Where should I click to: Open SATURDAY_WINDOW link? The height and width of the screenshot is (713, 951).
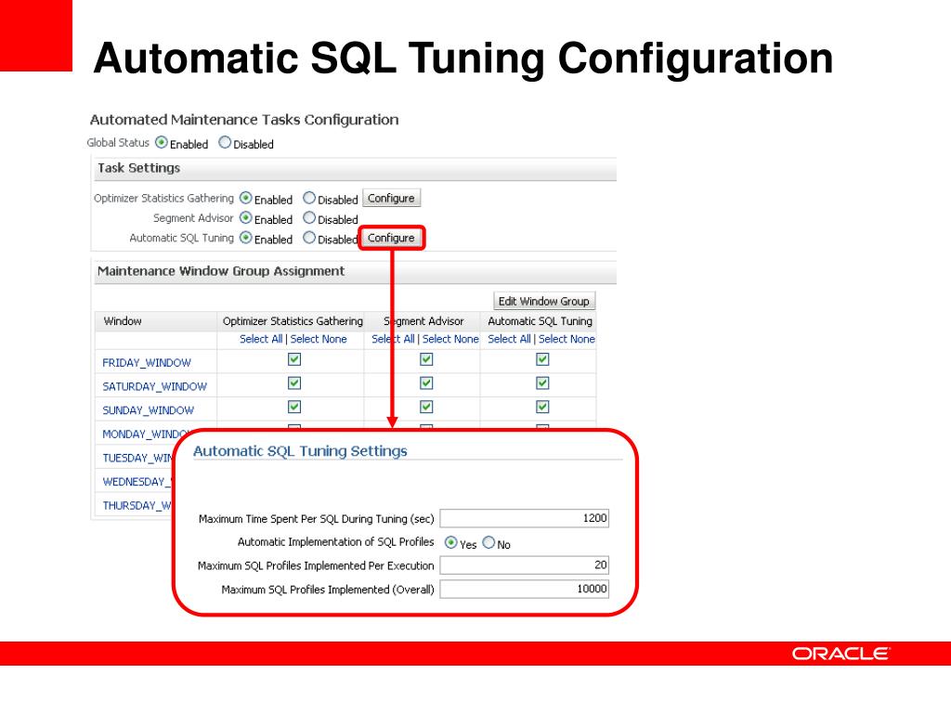(x=155, y=386)
